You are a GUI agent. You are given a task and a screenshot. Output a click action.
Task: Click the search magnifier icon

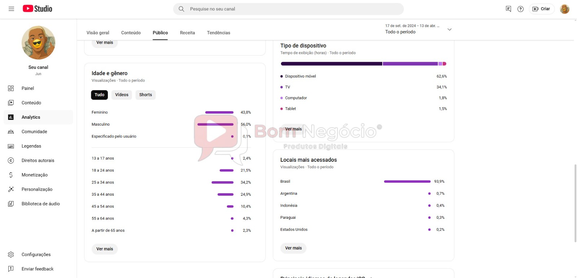click(x=181, y=9)
